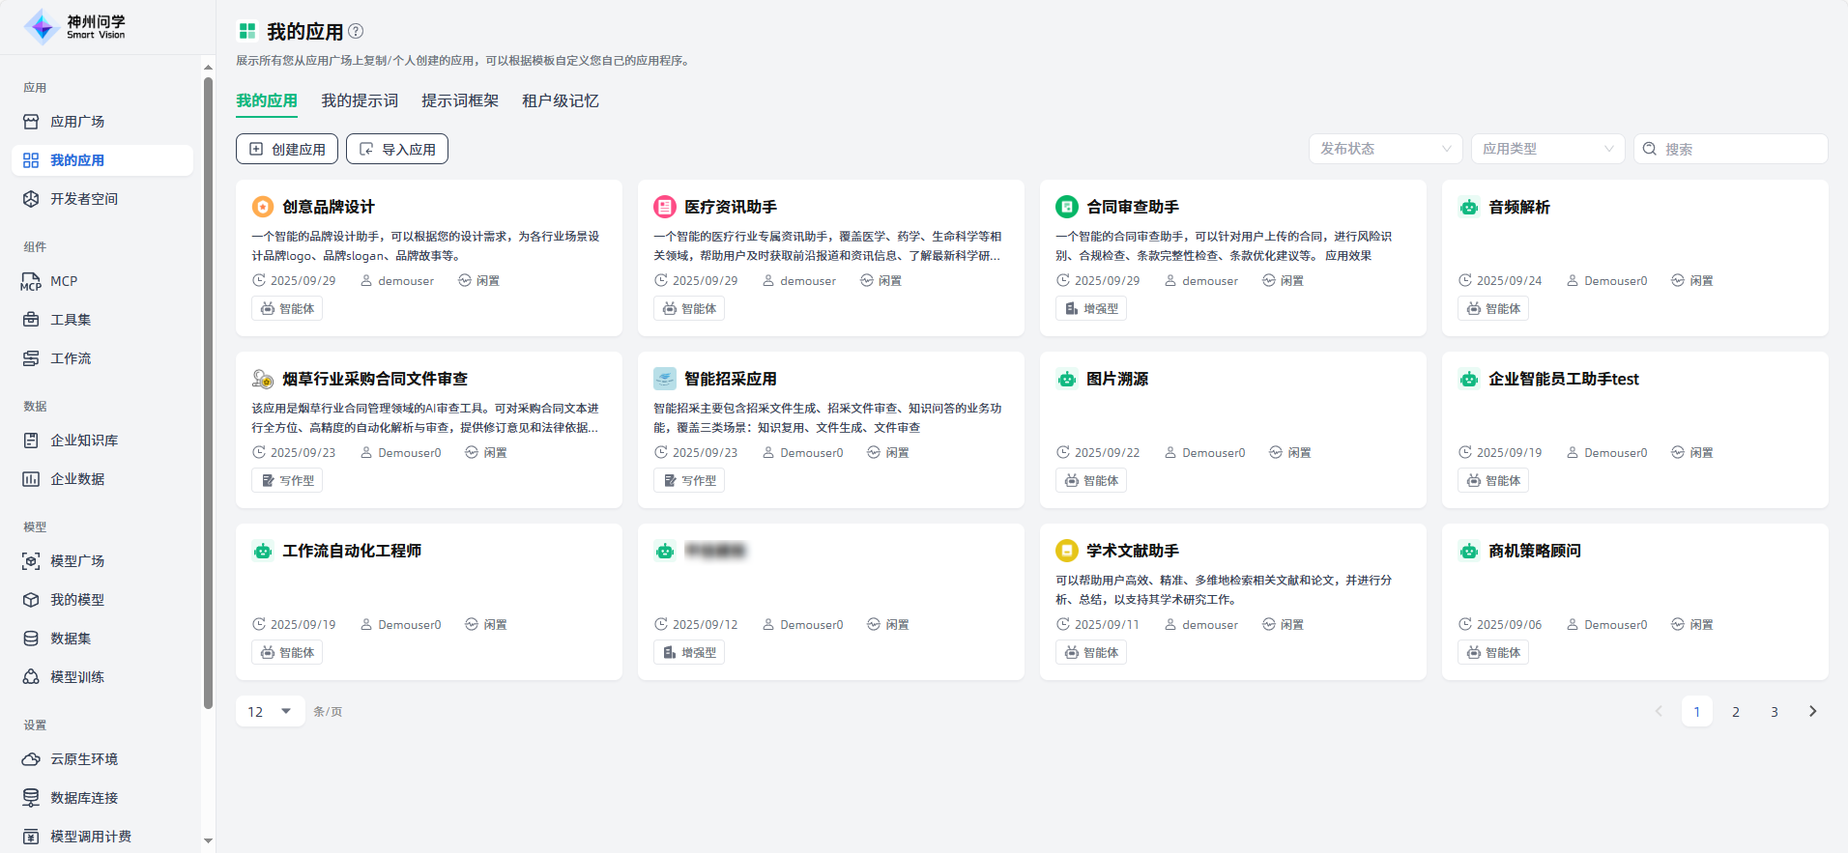
Task: Open the 12 条/页 page size selector
Action: (270, 712)
